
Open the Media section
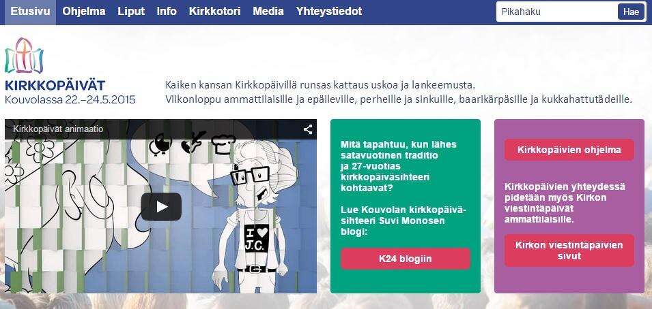pos(268,12)
